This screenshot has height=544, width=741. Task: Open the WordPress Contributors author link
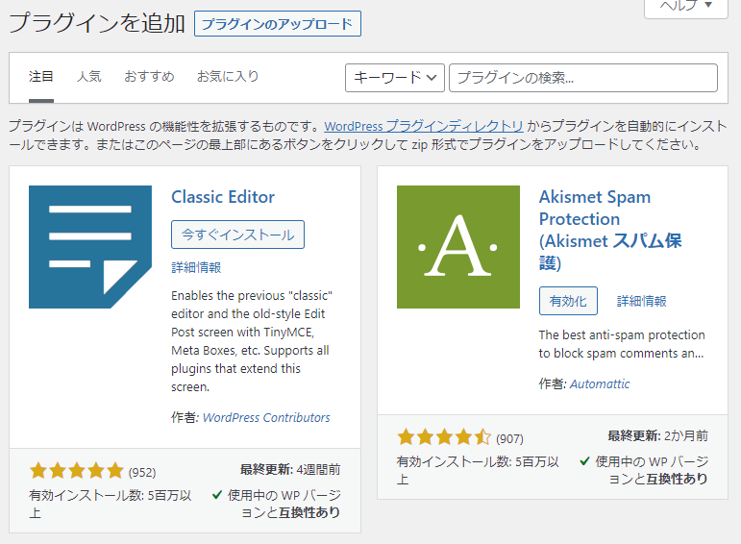pos(266,417)
